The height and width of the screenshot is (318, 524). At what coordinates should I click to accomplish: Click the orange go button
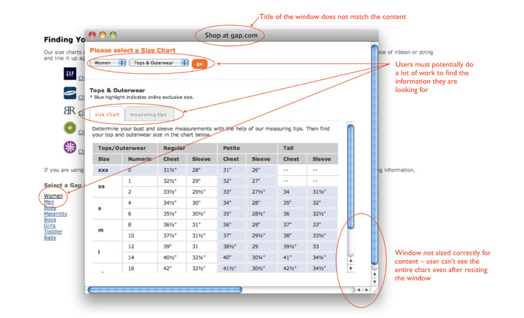(200, 63)
